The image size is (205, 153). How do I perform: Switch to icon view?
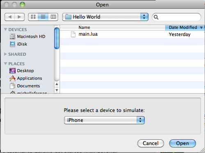tap(33, 17)
